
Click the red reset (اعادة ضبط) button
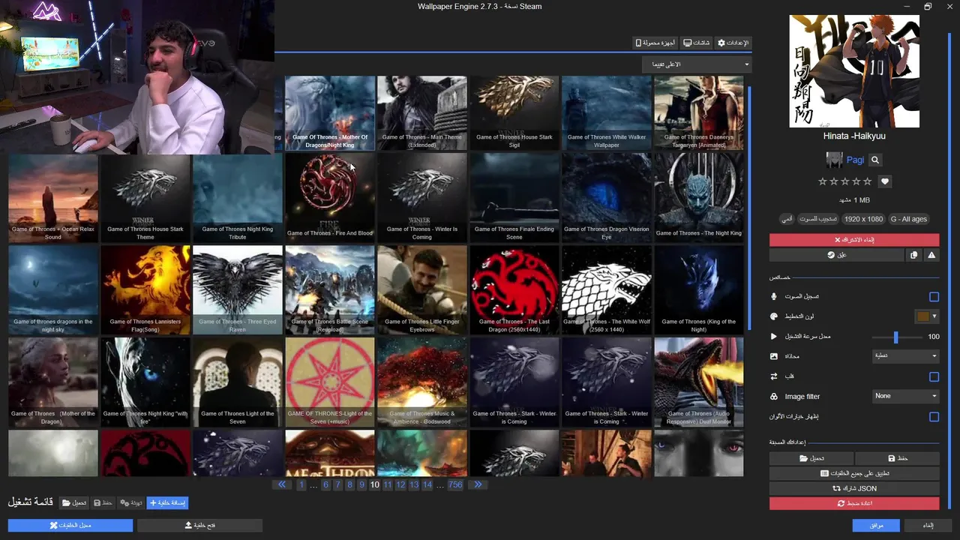coord(854,503)
